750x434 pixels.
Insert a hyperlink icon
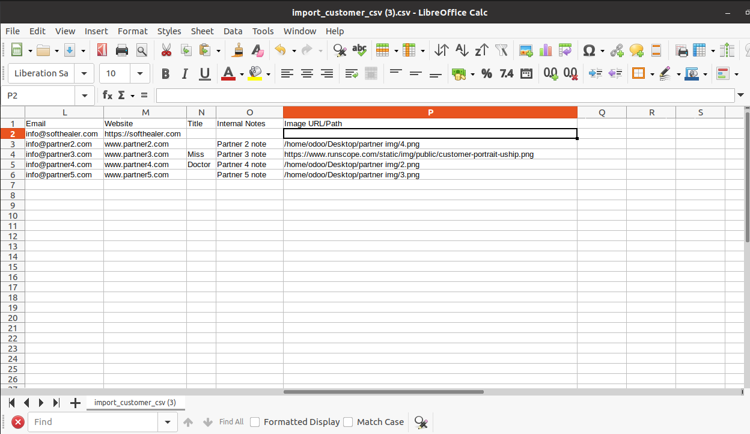(x=617, y=50)
